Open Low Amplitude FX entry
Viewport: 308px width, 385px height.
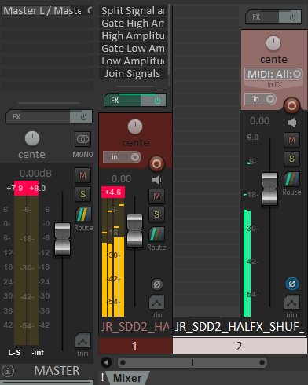tap(133, 60)
